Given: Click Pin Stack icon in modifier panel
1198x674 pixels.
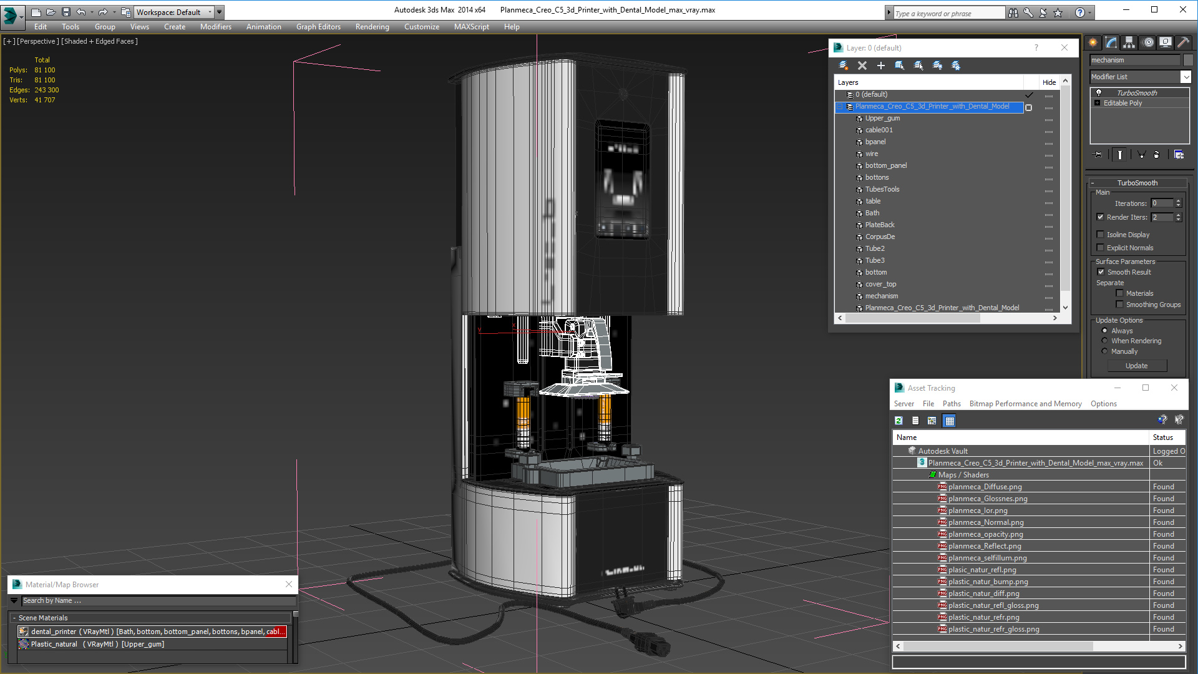Looking at the screenshot, I should 1098,155.
